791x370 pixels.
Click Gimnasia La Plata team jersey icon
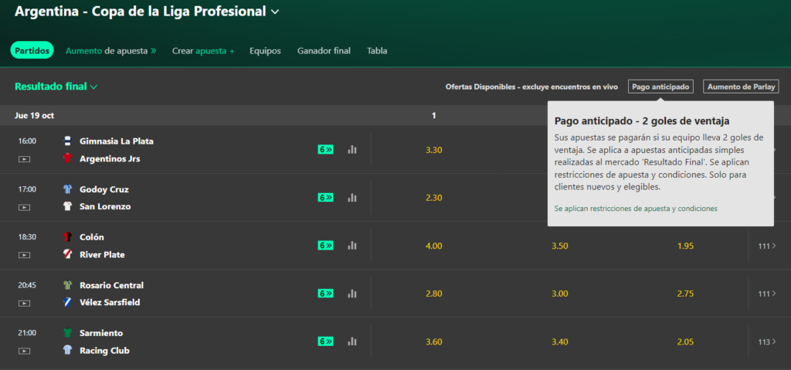pyautogui.click(x=68, y=141)
